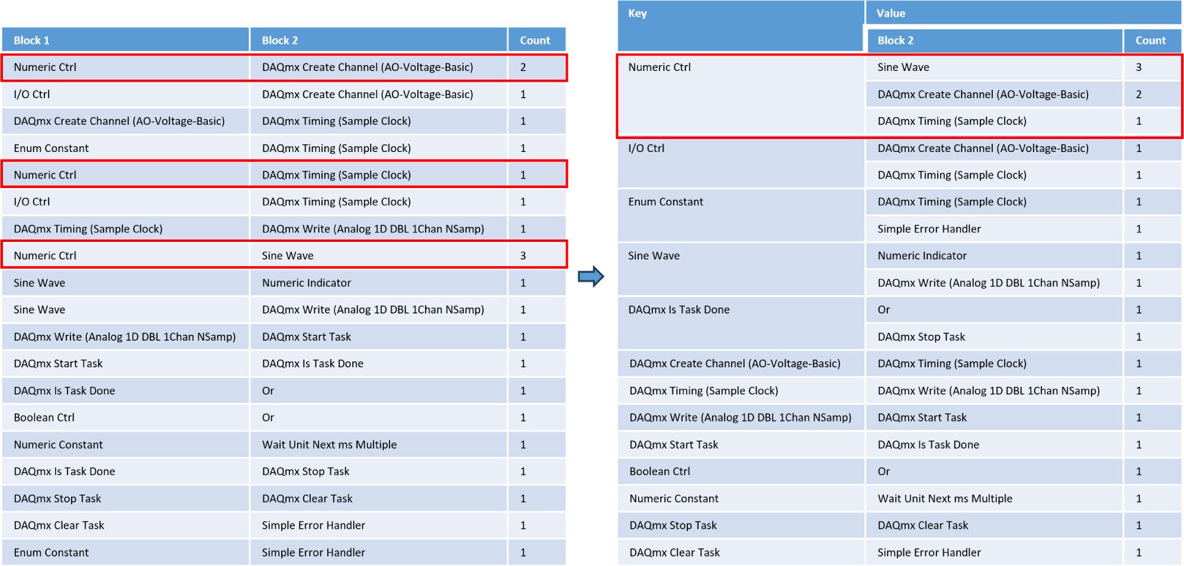Select the Block 1 column header
Image resolution: width=1184 pixels, height=566 pixels.
(x=32, y=40)
